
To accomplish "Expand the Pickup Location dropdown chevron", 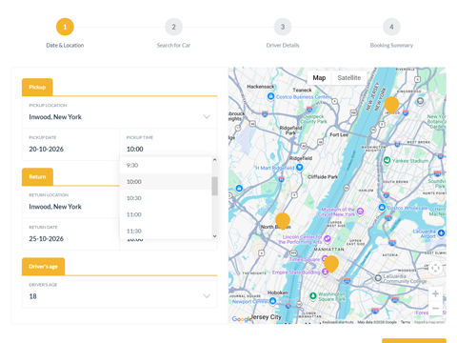I will pos(207,116).
